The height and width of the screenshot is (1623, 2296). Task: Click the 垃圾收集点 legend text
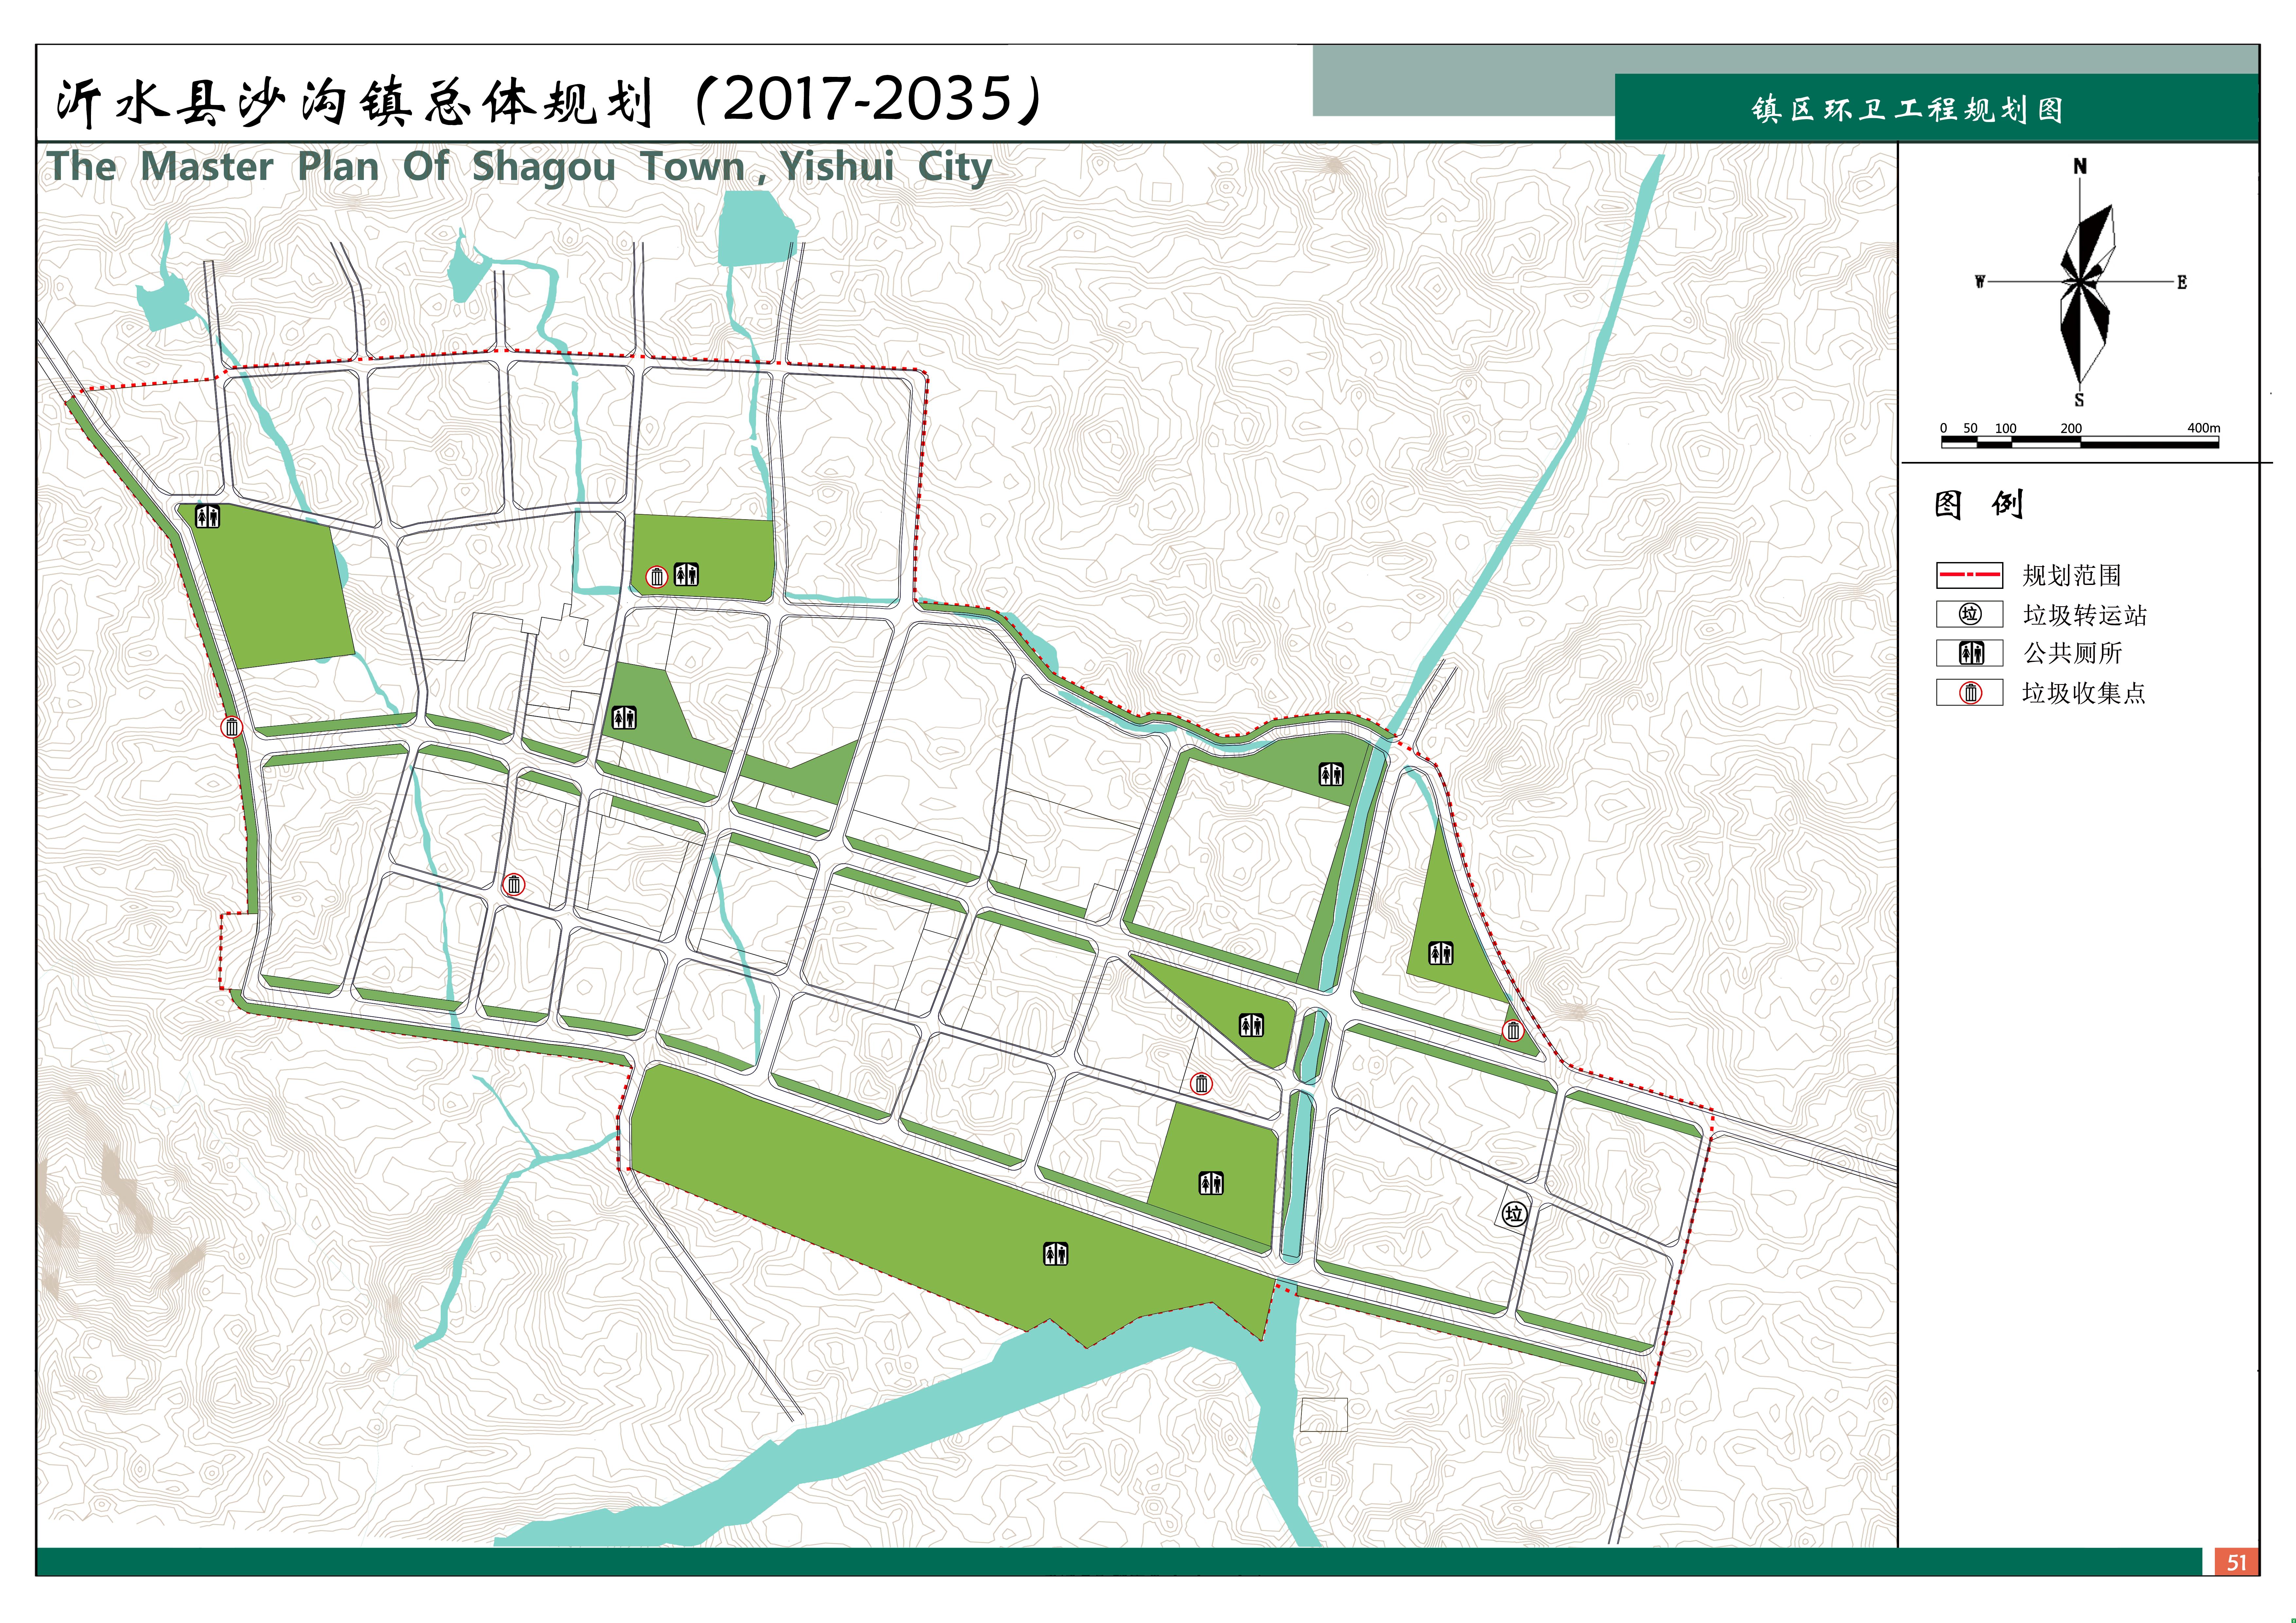tap(2084, 693)
